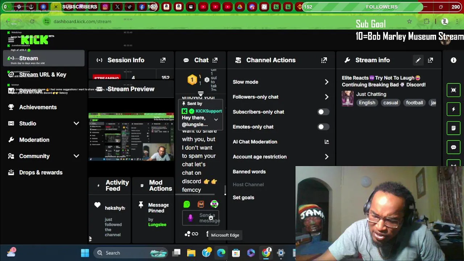Toggle mod actions note widget in right rail
The image size is (464, 261).
pyautogui.click(x=453, y=128)
